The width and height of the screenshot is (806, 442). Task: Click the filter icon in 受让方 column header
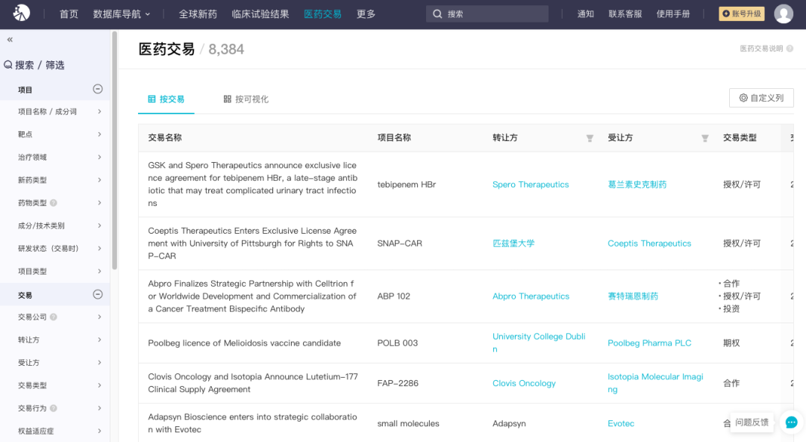coord(705,138)
